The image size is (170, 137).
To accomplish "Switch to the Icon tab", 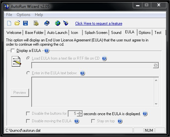I will tap(76, 33).
